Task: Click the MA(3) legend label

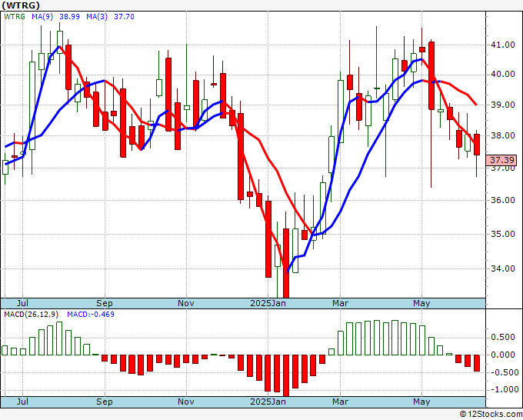Action: click(97, 17)
